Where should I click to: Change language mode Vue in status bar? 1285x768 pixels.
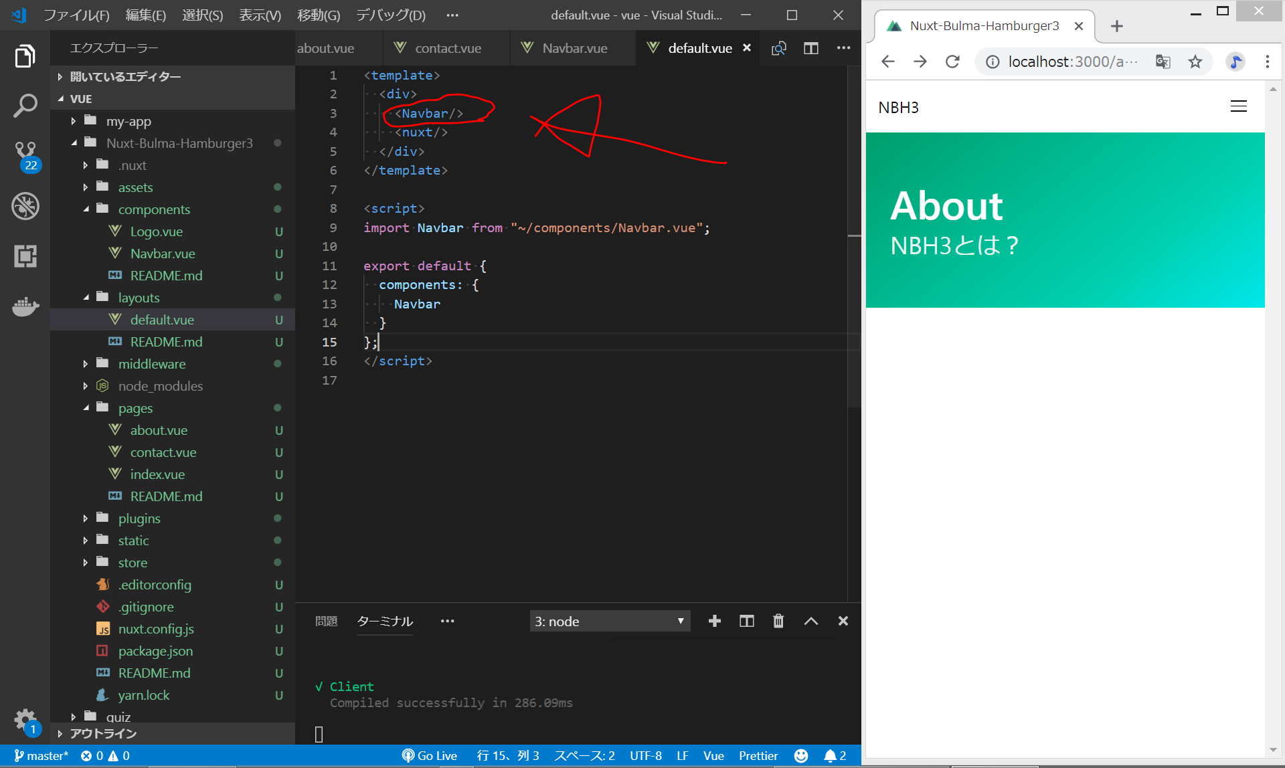(x=713, y=755)
